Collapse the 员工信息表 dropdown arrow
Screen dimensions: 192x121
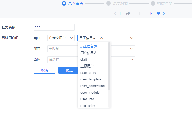pos(101,38)
